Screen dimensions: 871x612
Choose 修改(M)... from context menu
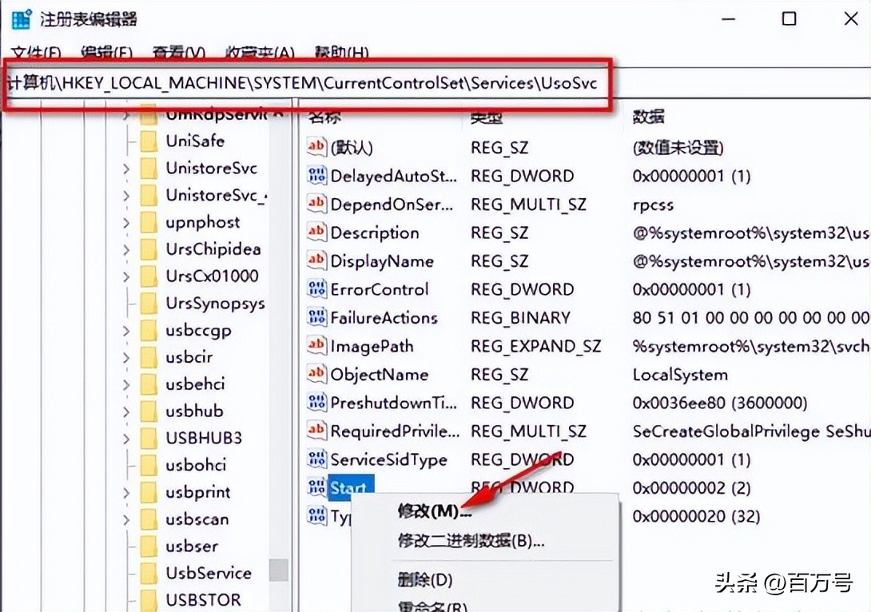434,511
